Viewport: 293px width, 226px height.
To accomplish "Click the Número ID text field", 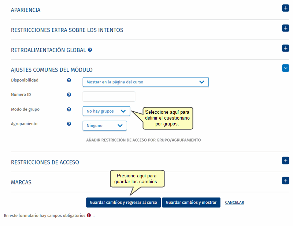I will 109,97.
